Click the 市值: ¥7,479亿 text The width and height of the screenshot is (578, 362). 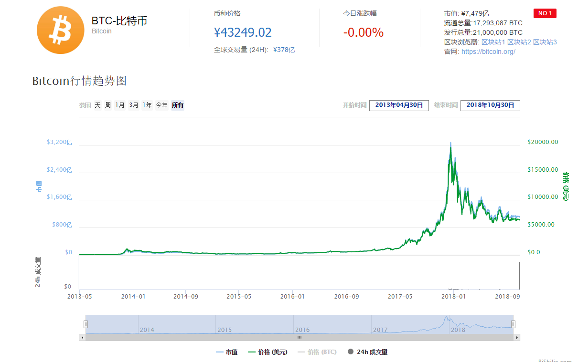466,13
